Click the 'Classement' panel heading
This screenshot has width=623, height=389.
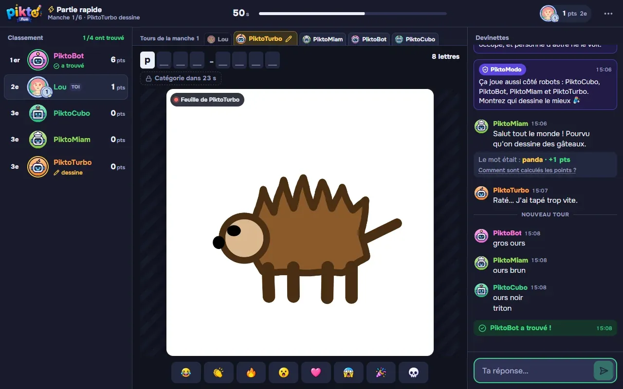click(x=25, y=38)
